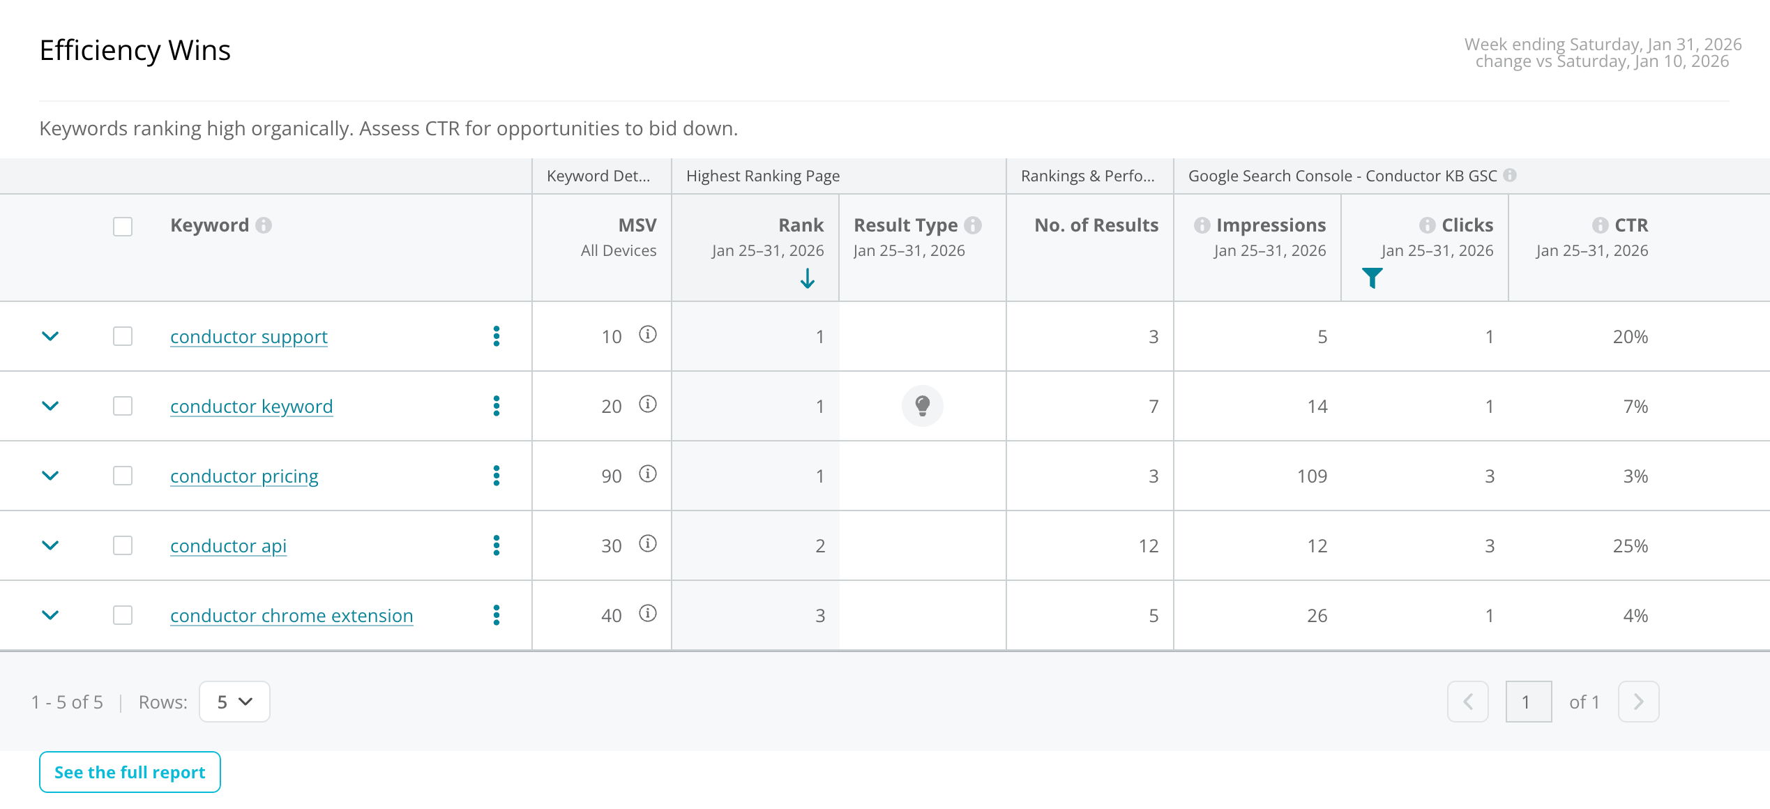Toggle the select-all keywords checkbox

pos(123,227)
